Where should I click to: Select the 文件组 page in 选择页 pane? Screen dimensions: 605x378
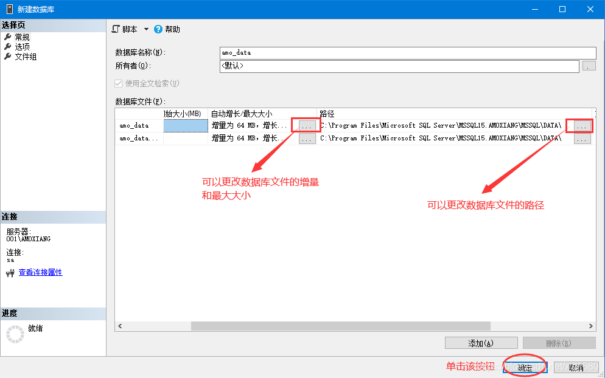pyautogui.click(x=24, y=55)
